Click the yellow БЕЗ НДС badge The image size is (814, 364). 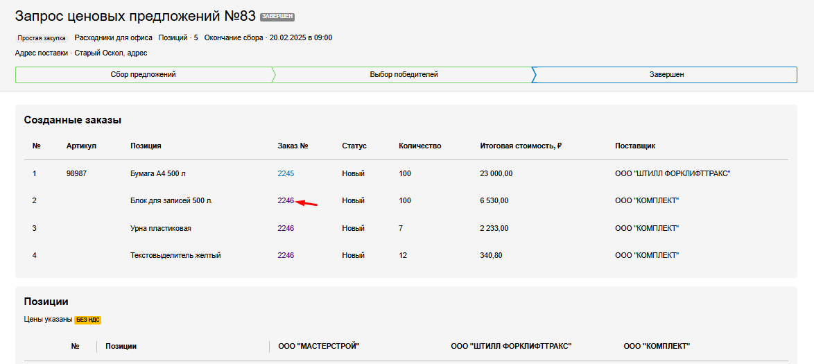click(87, 320)
